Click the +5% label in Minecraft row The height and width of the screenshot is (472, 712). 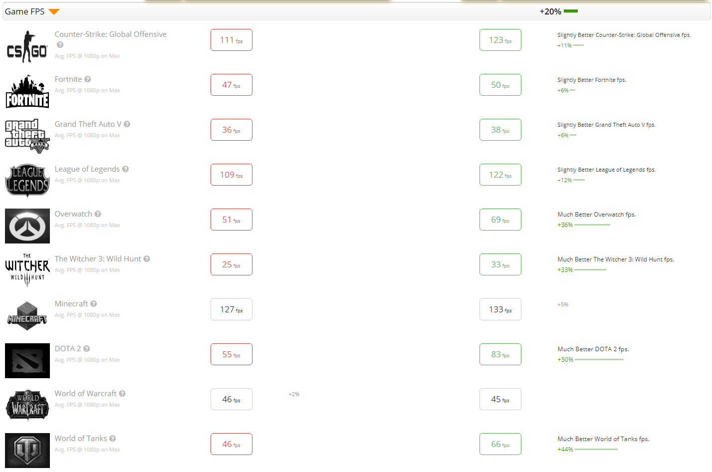tap(563, 304)
